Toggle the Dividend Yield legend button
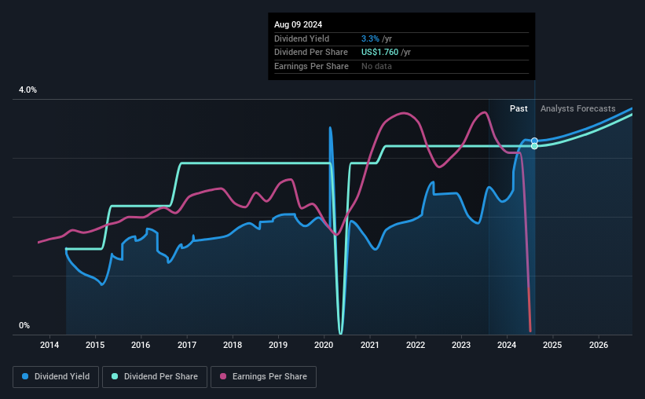The image size is (645, 399). coord(56,377)
